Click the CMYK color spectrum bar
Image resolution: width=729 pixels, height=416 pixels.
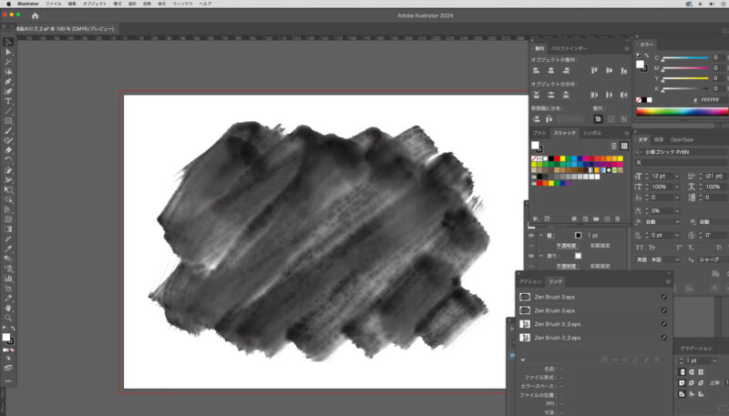tap(682, 111)
